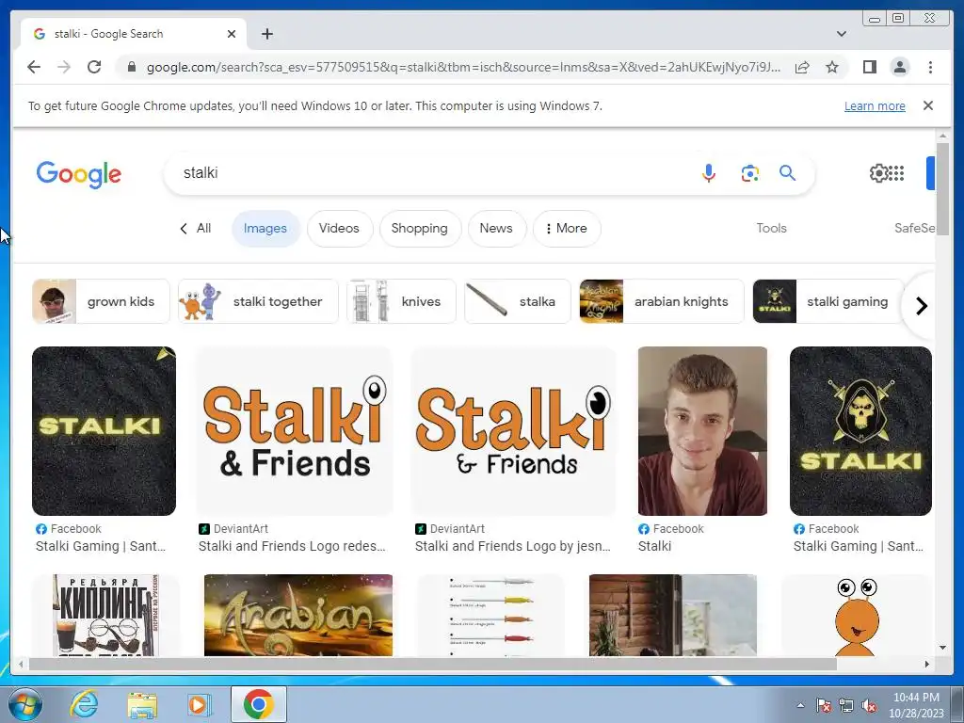This screenshot has height=723, width=964.
Task: Open the Arabian desert image result
Action: click(x=298, y=616)
